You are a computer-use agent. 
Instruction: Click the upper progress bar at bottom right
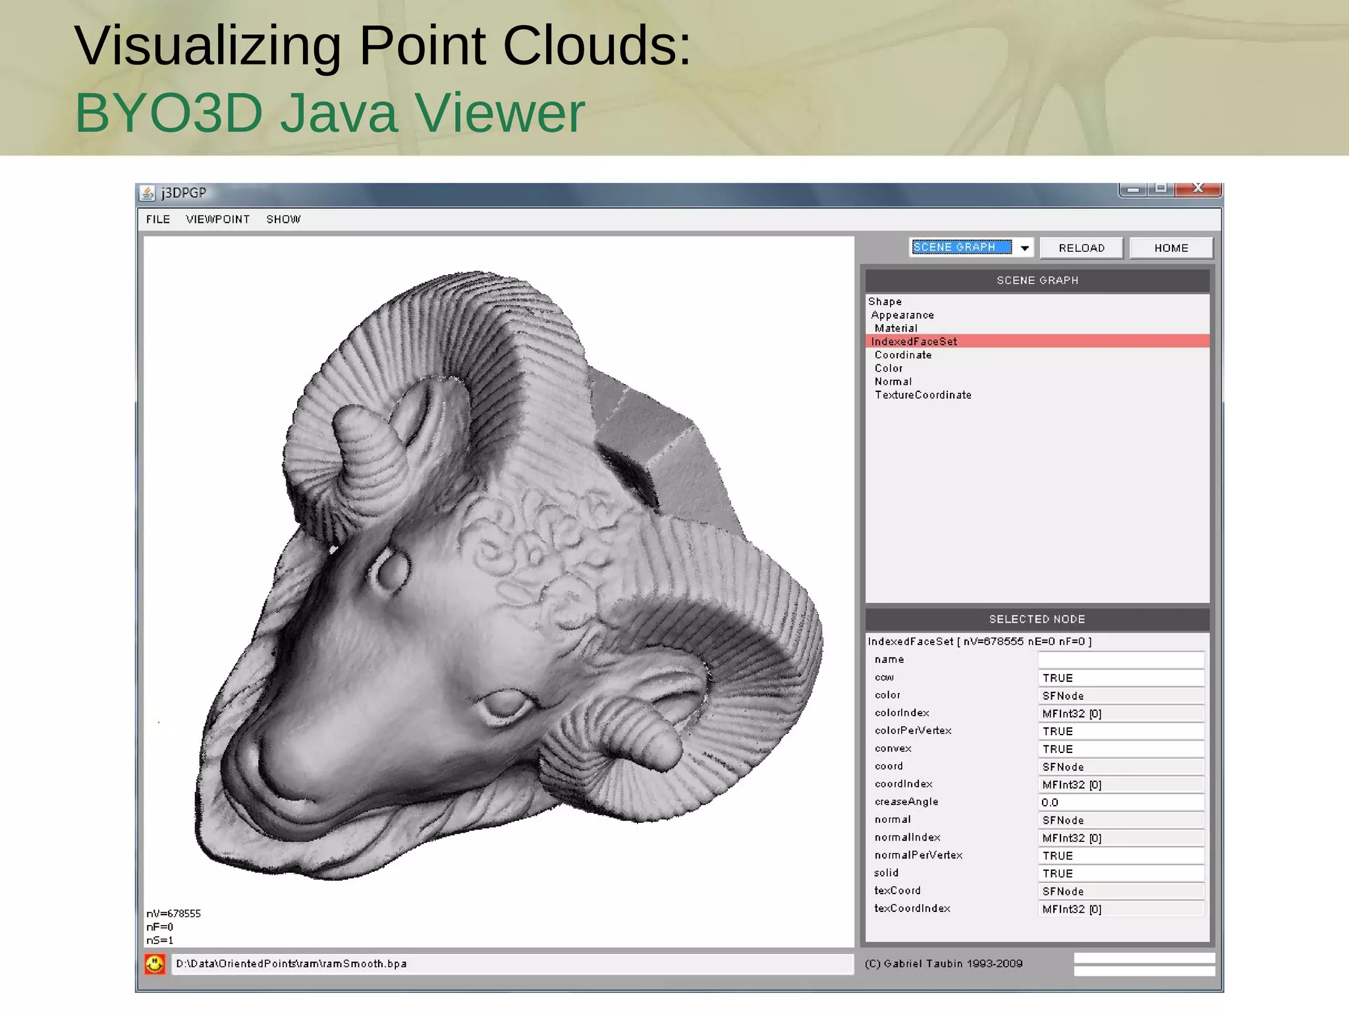click(x=1144, y=958)
